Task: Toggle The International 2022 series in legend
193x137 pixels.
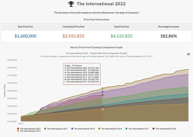Action: pos(29,129)
